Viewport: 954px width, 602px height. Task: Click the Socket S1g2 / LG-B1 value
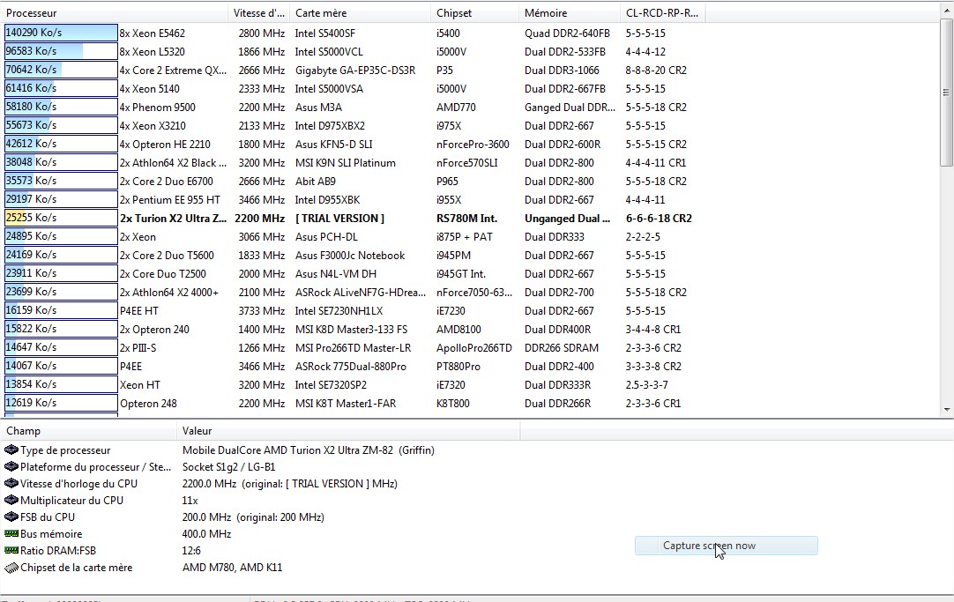tap(228, 467)
